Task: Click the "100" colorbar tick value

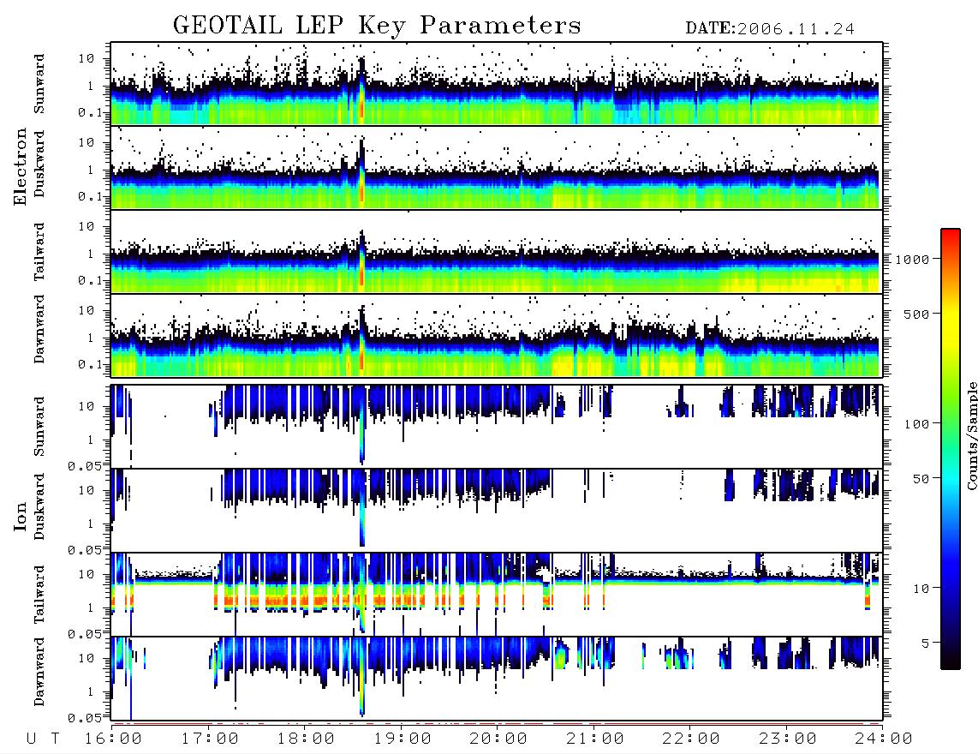Action: (x=916, y=424)
